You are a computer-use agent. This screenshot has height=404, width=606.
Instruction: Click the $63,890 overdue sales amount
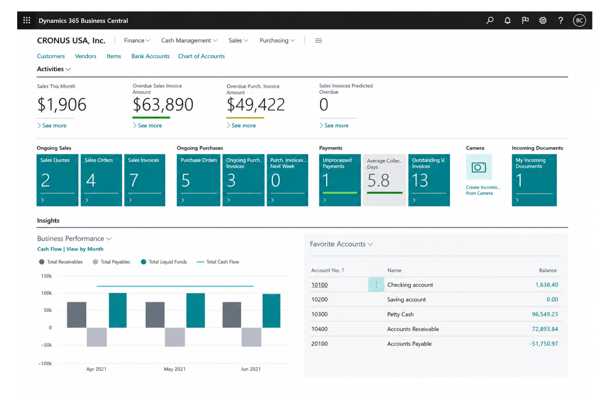coord(163,105)
